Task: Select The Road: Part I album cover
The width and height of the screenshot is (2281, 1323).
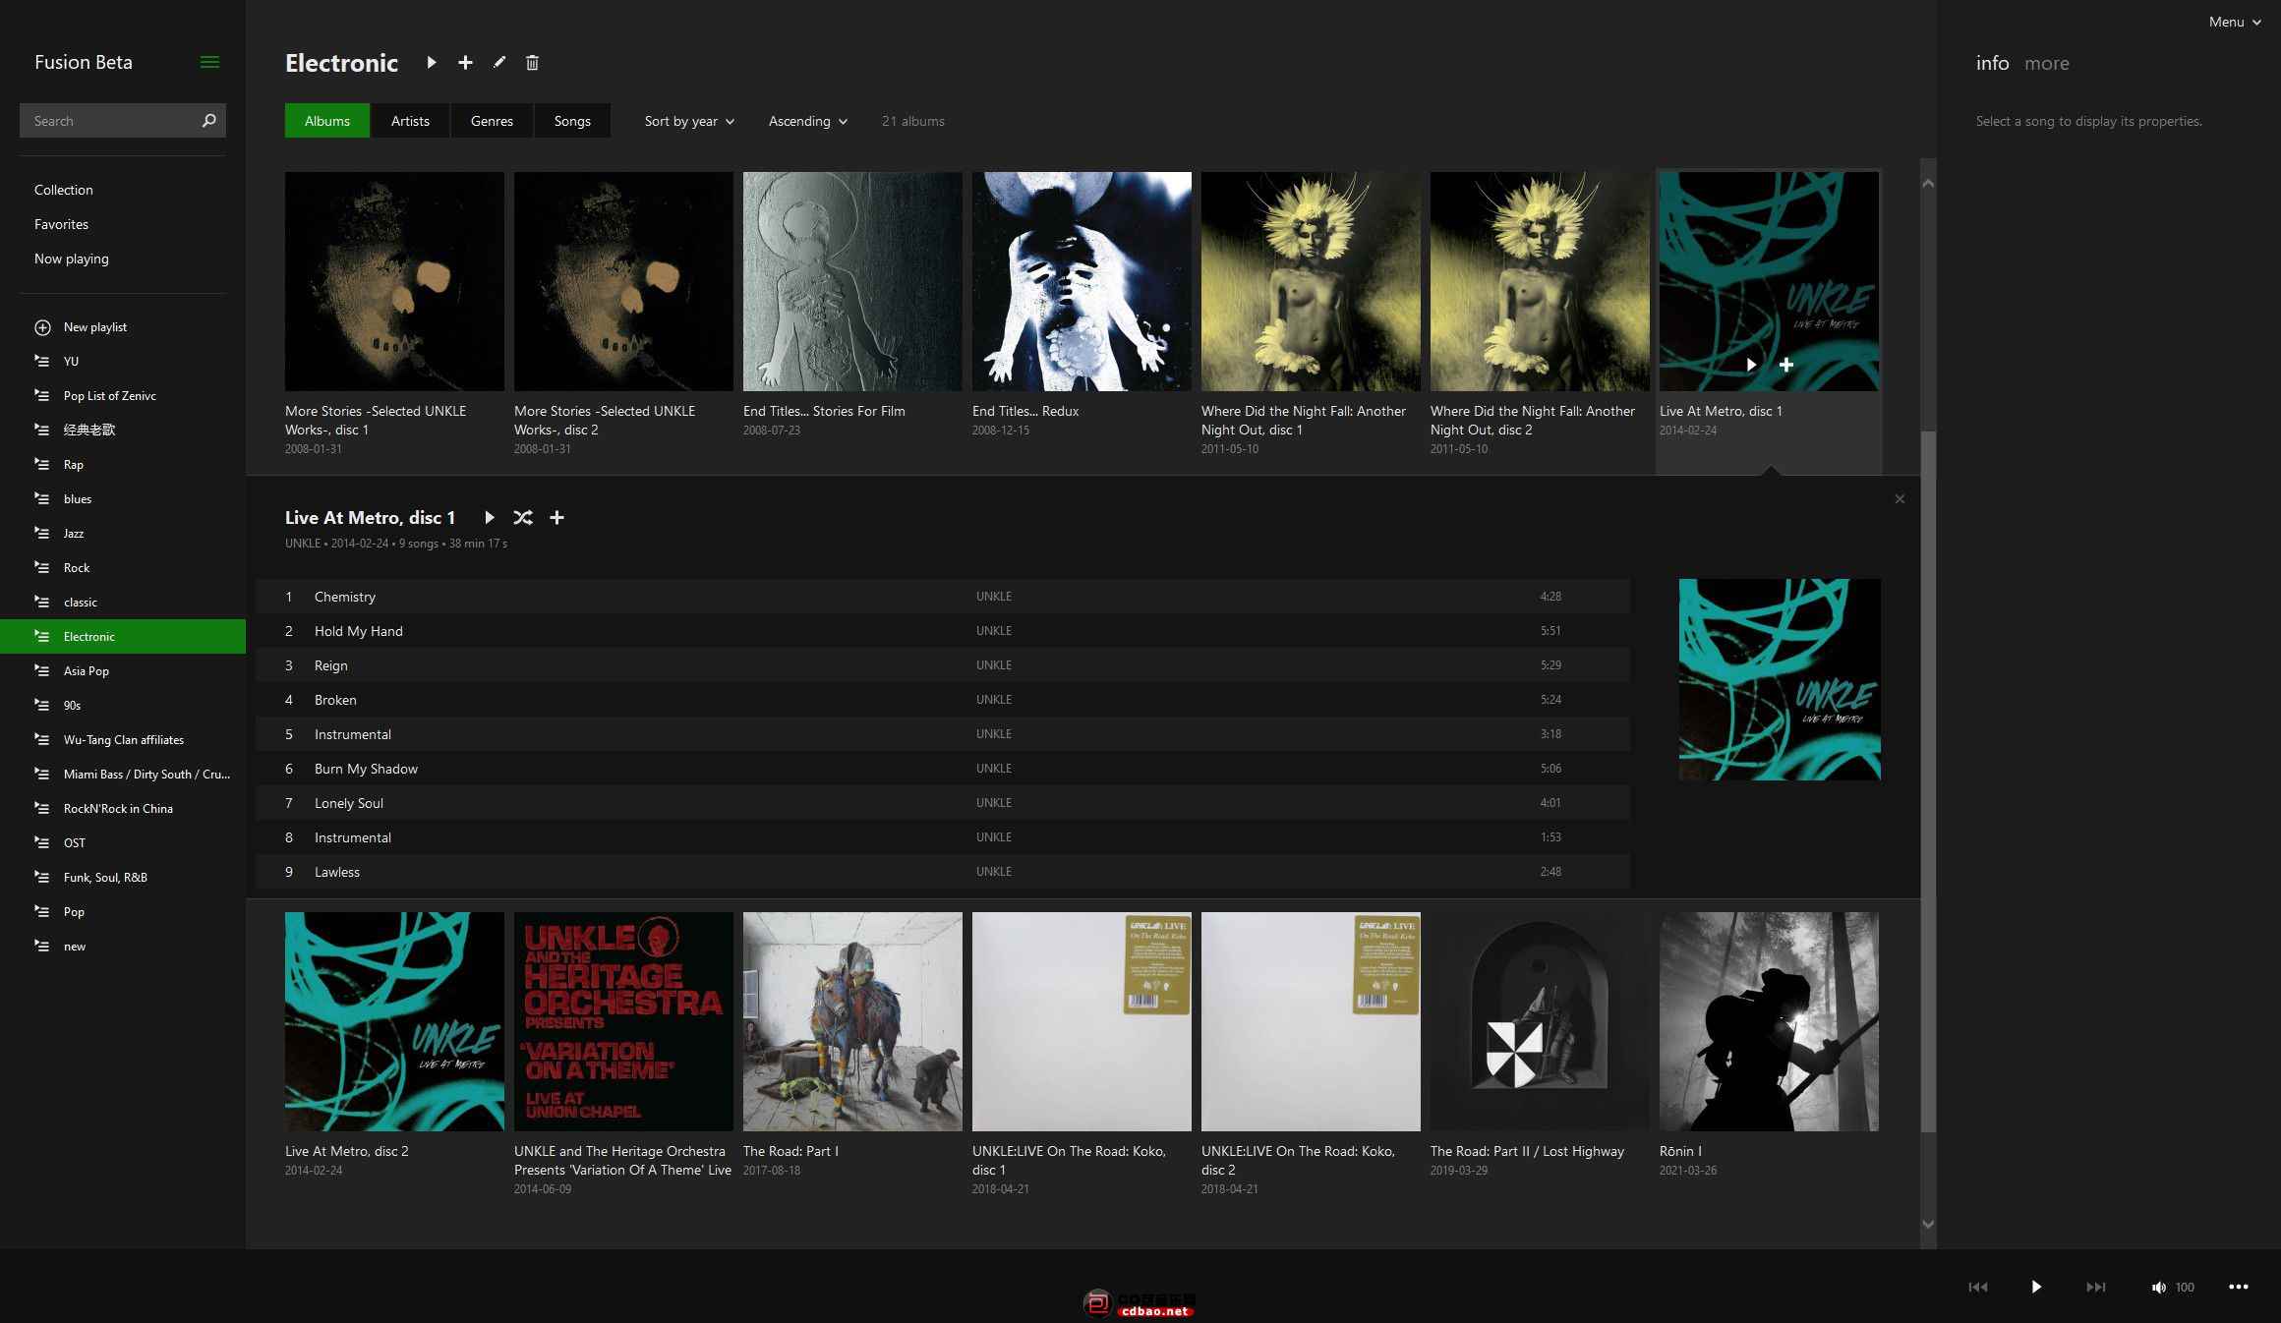Action: (852, 1021)
